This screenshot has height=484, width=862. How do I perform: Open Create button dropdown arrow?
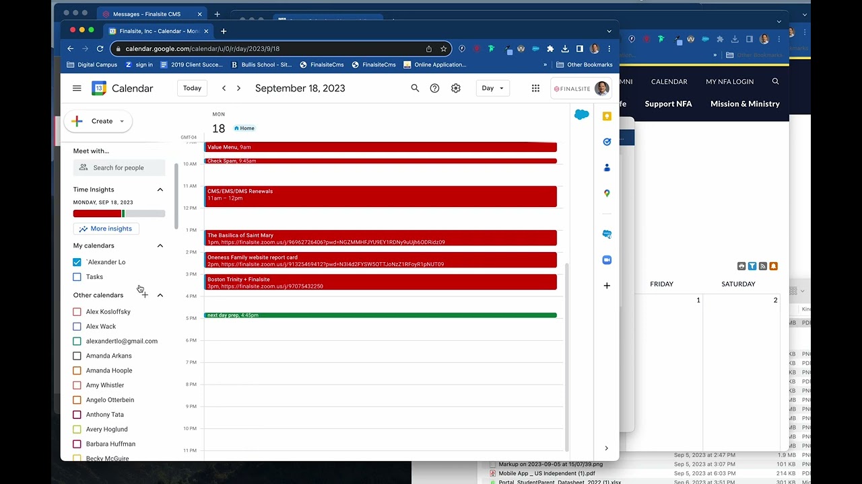122,121
